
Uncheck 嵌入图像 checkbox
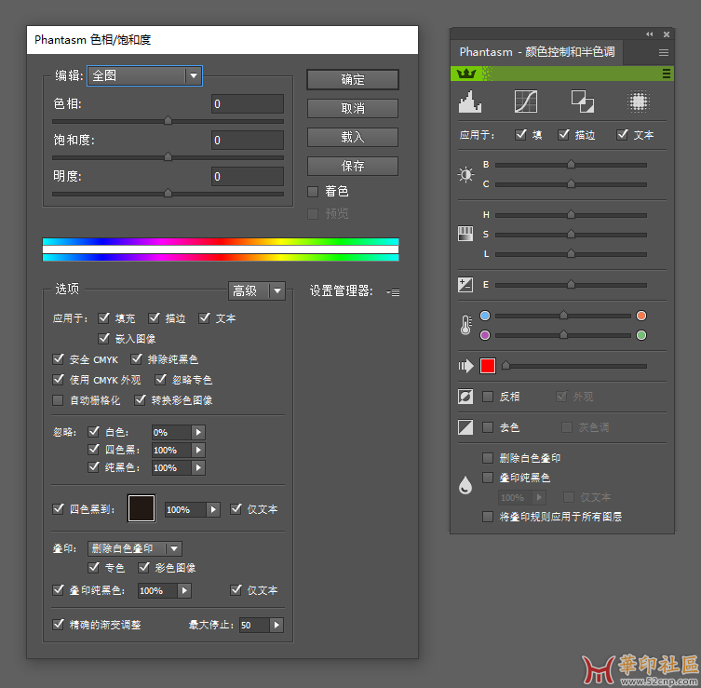[103, 338]
